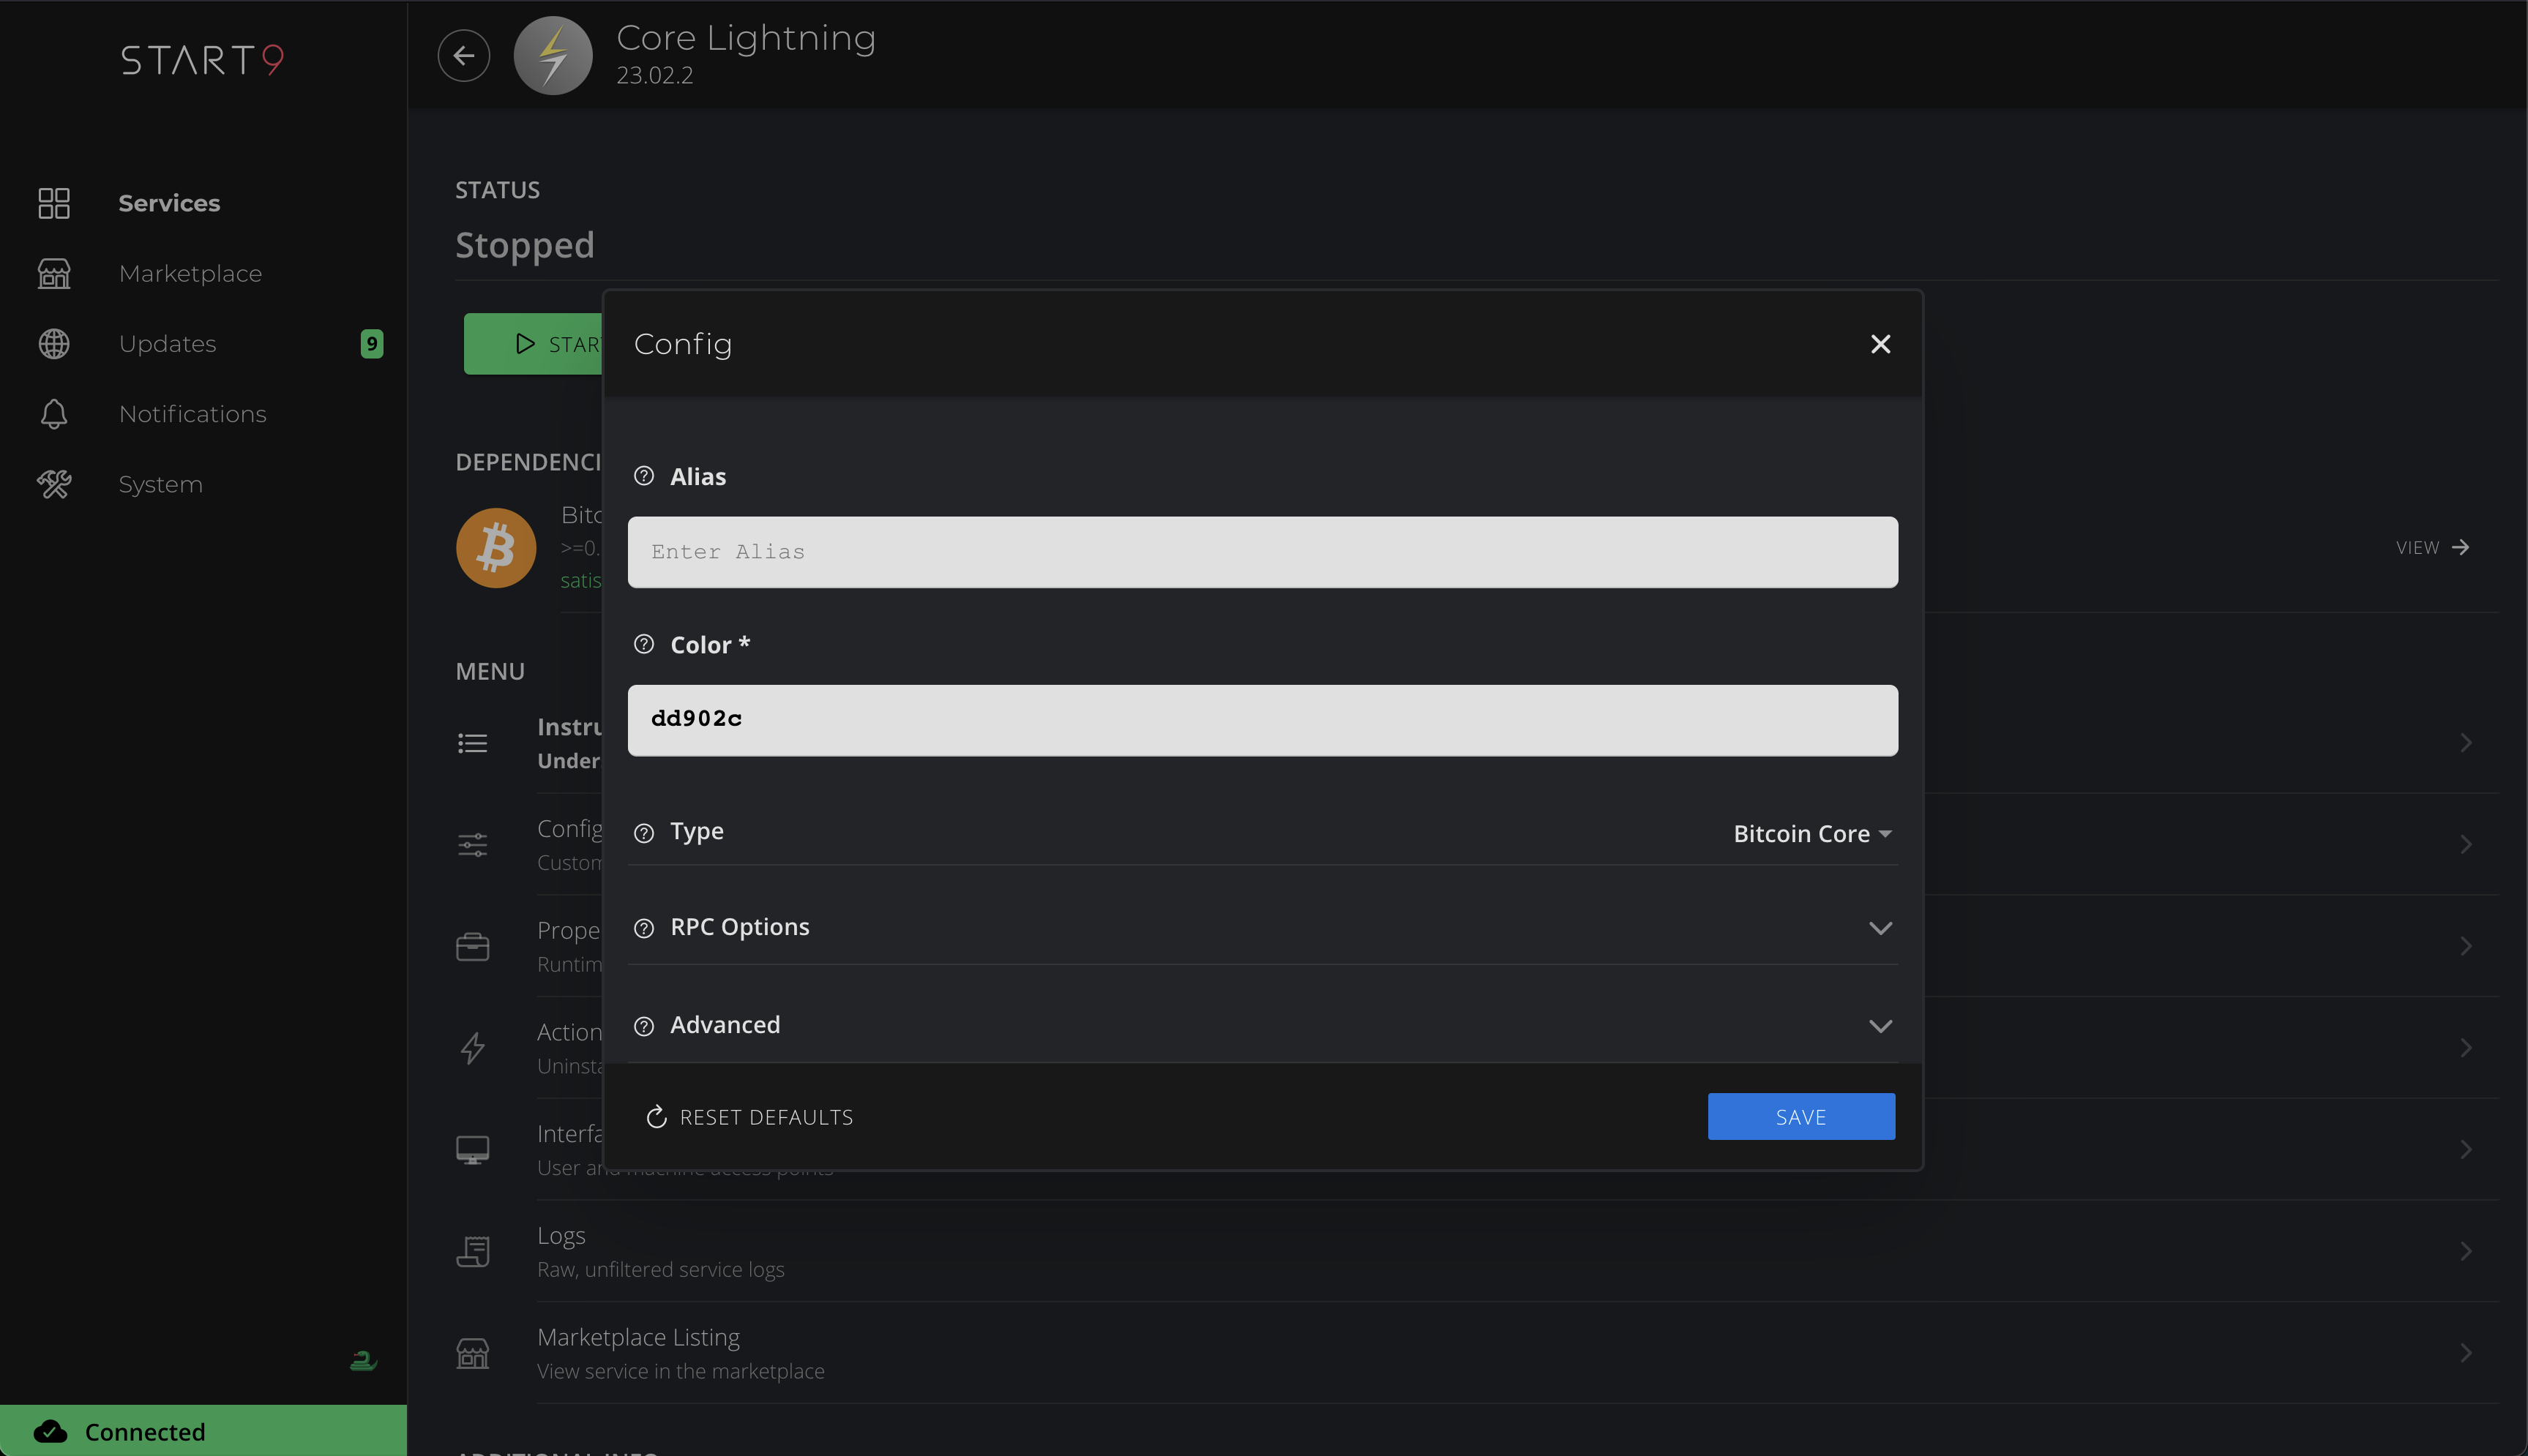
Task: Open the Bitcoin Core type dropdown
Action: (x=1812, y=832)
